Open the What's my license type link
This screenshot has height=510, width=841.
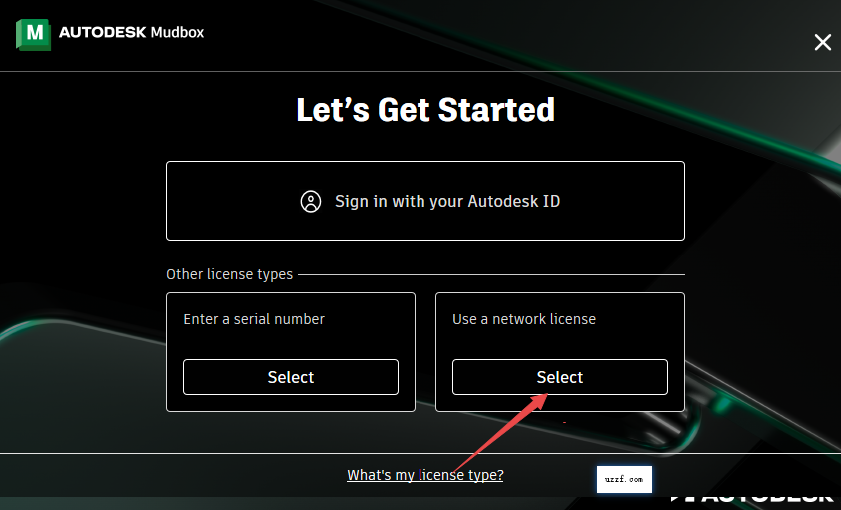click(x=424, y=475)
